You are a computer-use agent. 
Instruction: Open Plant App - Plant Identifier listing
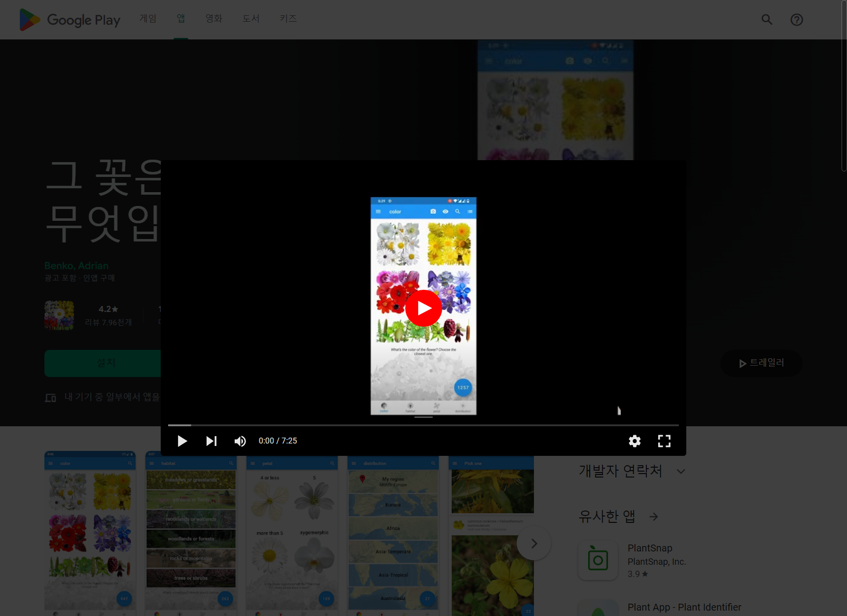coord(684,607)
